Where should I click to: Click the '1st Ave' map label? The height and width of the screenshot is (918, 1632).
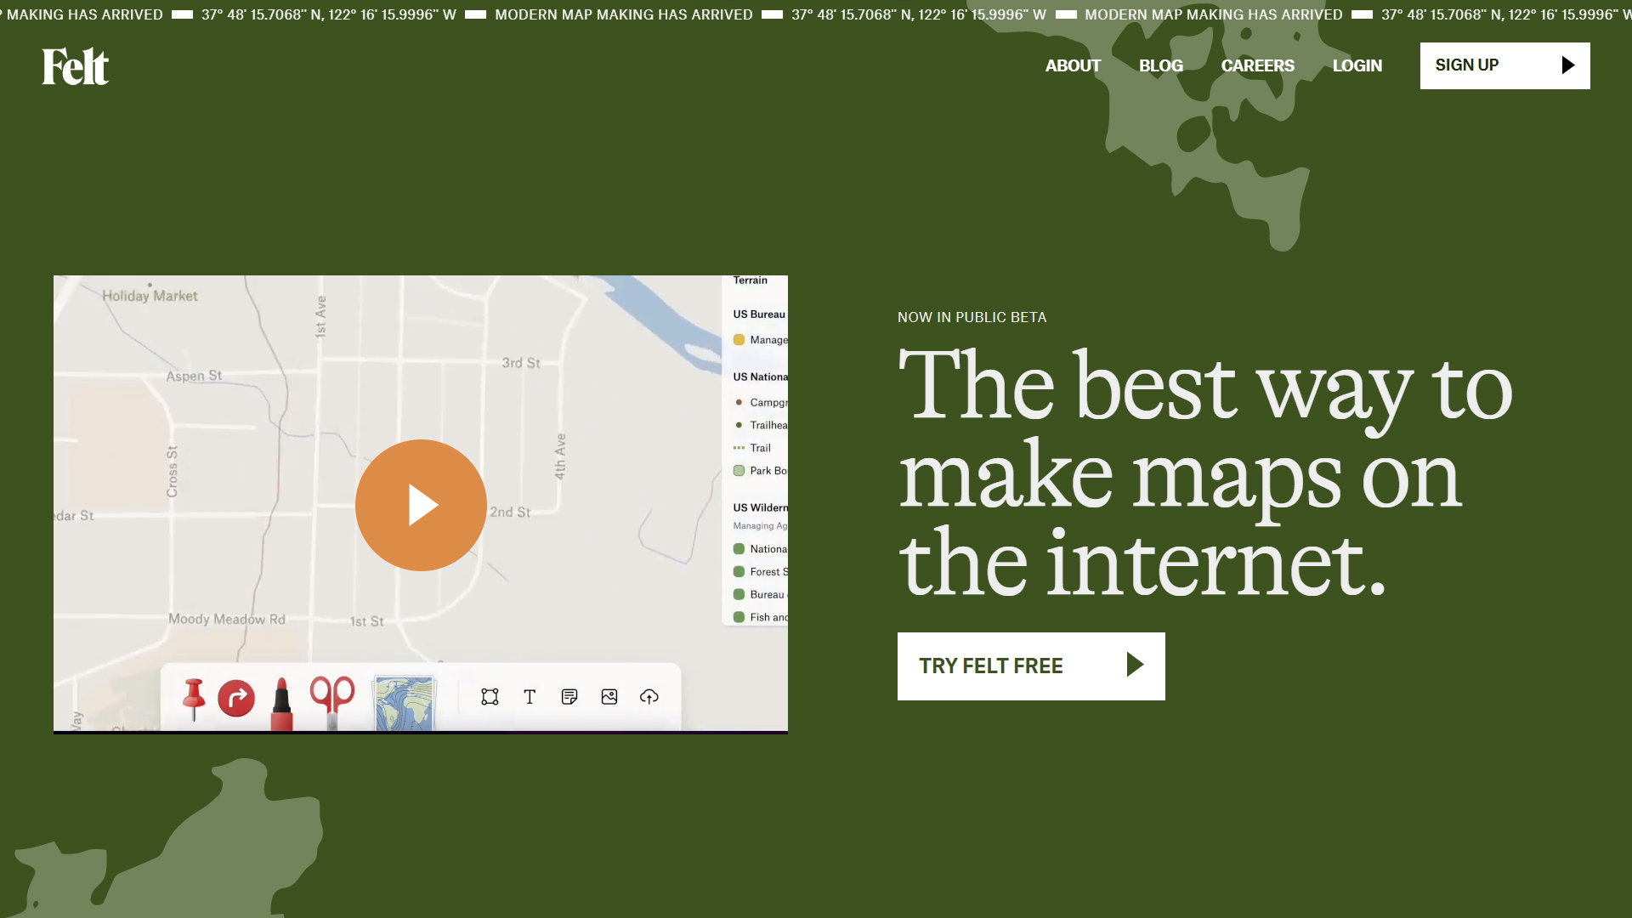click(321, 317)
